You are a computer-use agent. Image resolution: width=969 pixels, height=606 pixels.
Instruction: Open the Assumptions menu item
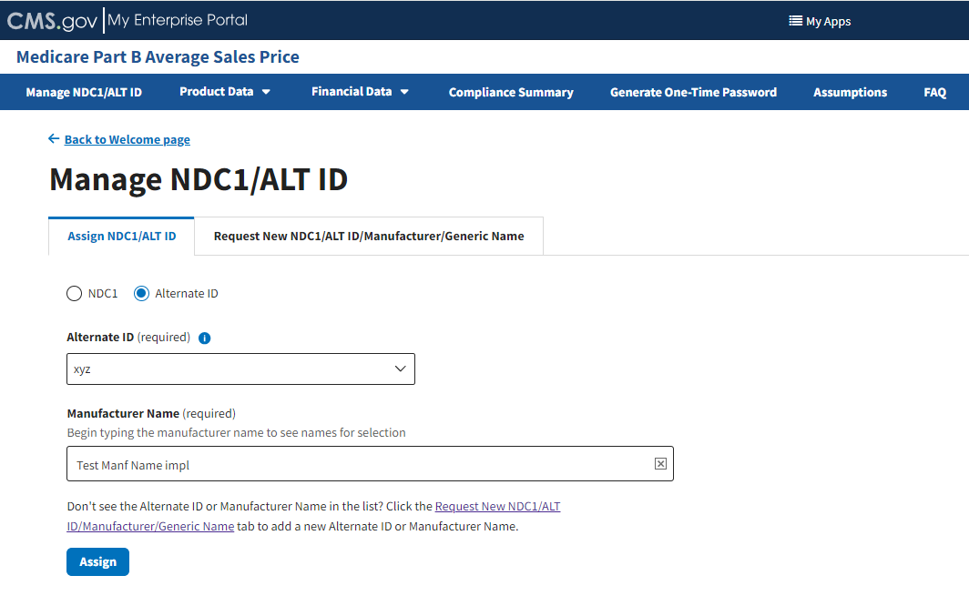pyautogui.click(x=850, y=93)
